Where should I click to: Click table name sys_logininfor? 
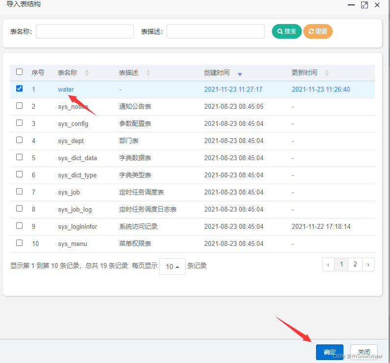77,227
